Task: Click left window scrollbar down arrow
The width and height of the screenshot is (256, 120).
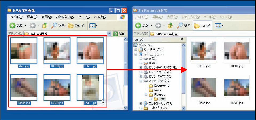Action: 125,108
